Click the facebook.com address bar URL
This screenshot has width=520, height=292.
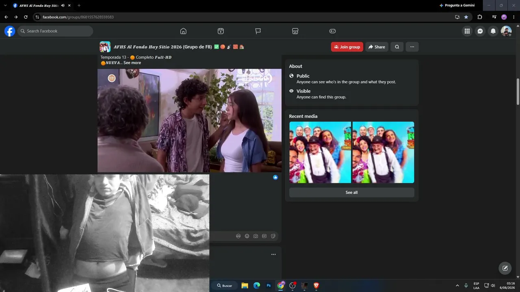pos(78,17)
